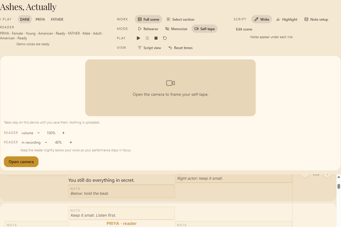Click the camera icon in the preview
This screenshot has height=227, width=341.
(x=170, y=83)
